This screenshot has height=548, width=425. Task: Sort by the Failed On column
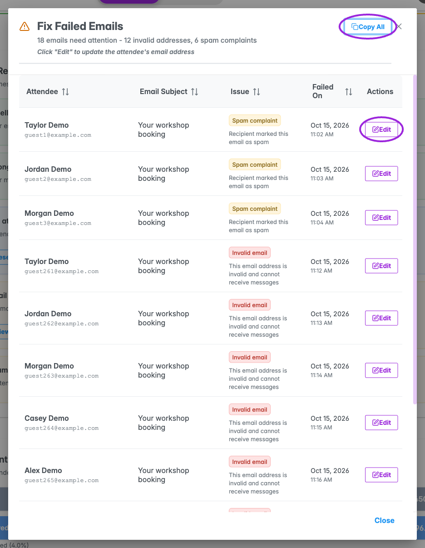tap(349, 92)
